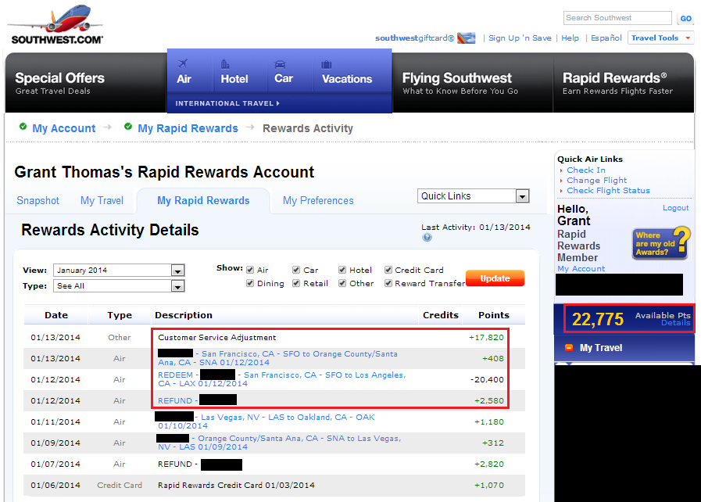Click the Southwest.com airplane logo
Image resolution: width=701 pixels, height=502 pixels.
pyautogui.click(x=56, y=24)
